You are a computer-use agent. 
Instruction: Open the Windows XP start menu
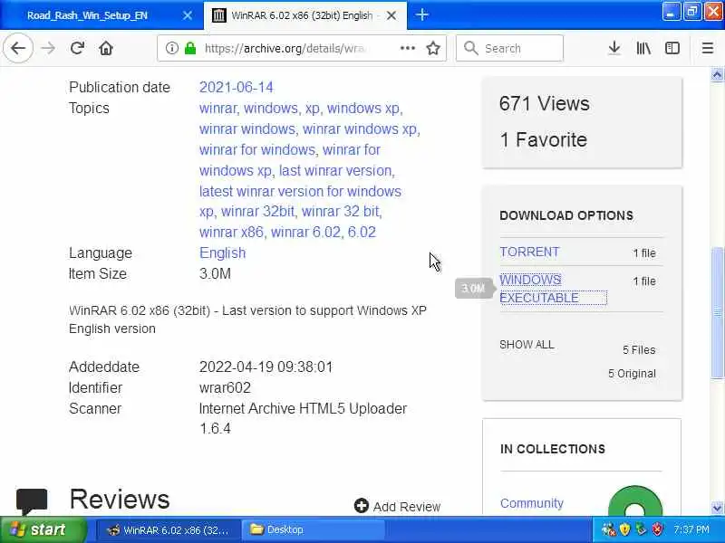(43, 529)
